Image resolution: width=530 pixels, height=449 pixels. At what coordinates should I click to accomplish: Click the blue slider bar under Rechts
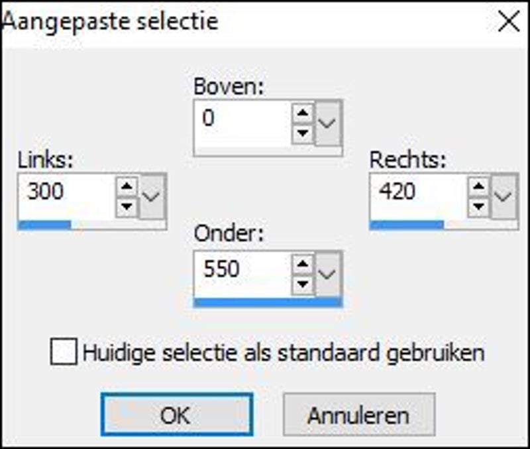pos(406,225)
